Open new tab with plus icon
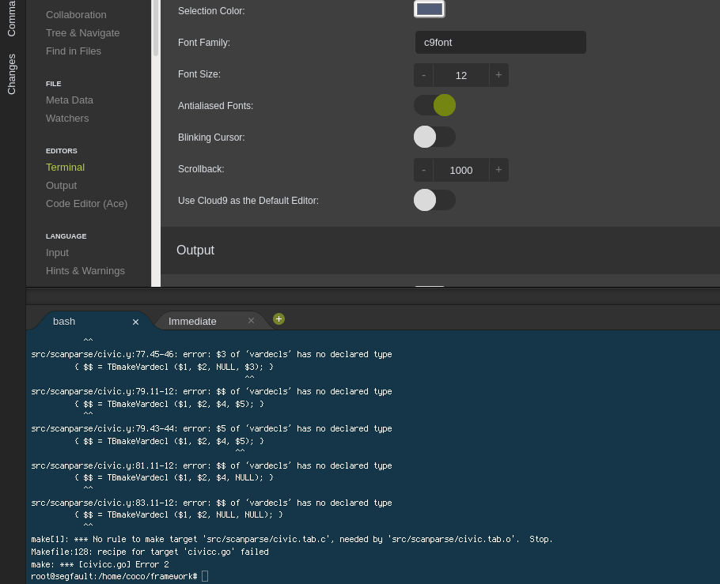Viewport: 720px width, 584px height. click(279, 318)
